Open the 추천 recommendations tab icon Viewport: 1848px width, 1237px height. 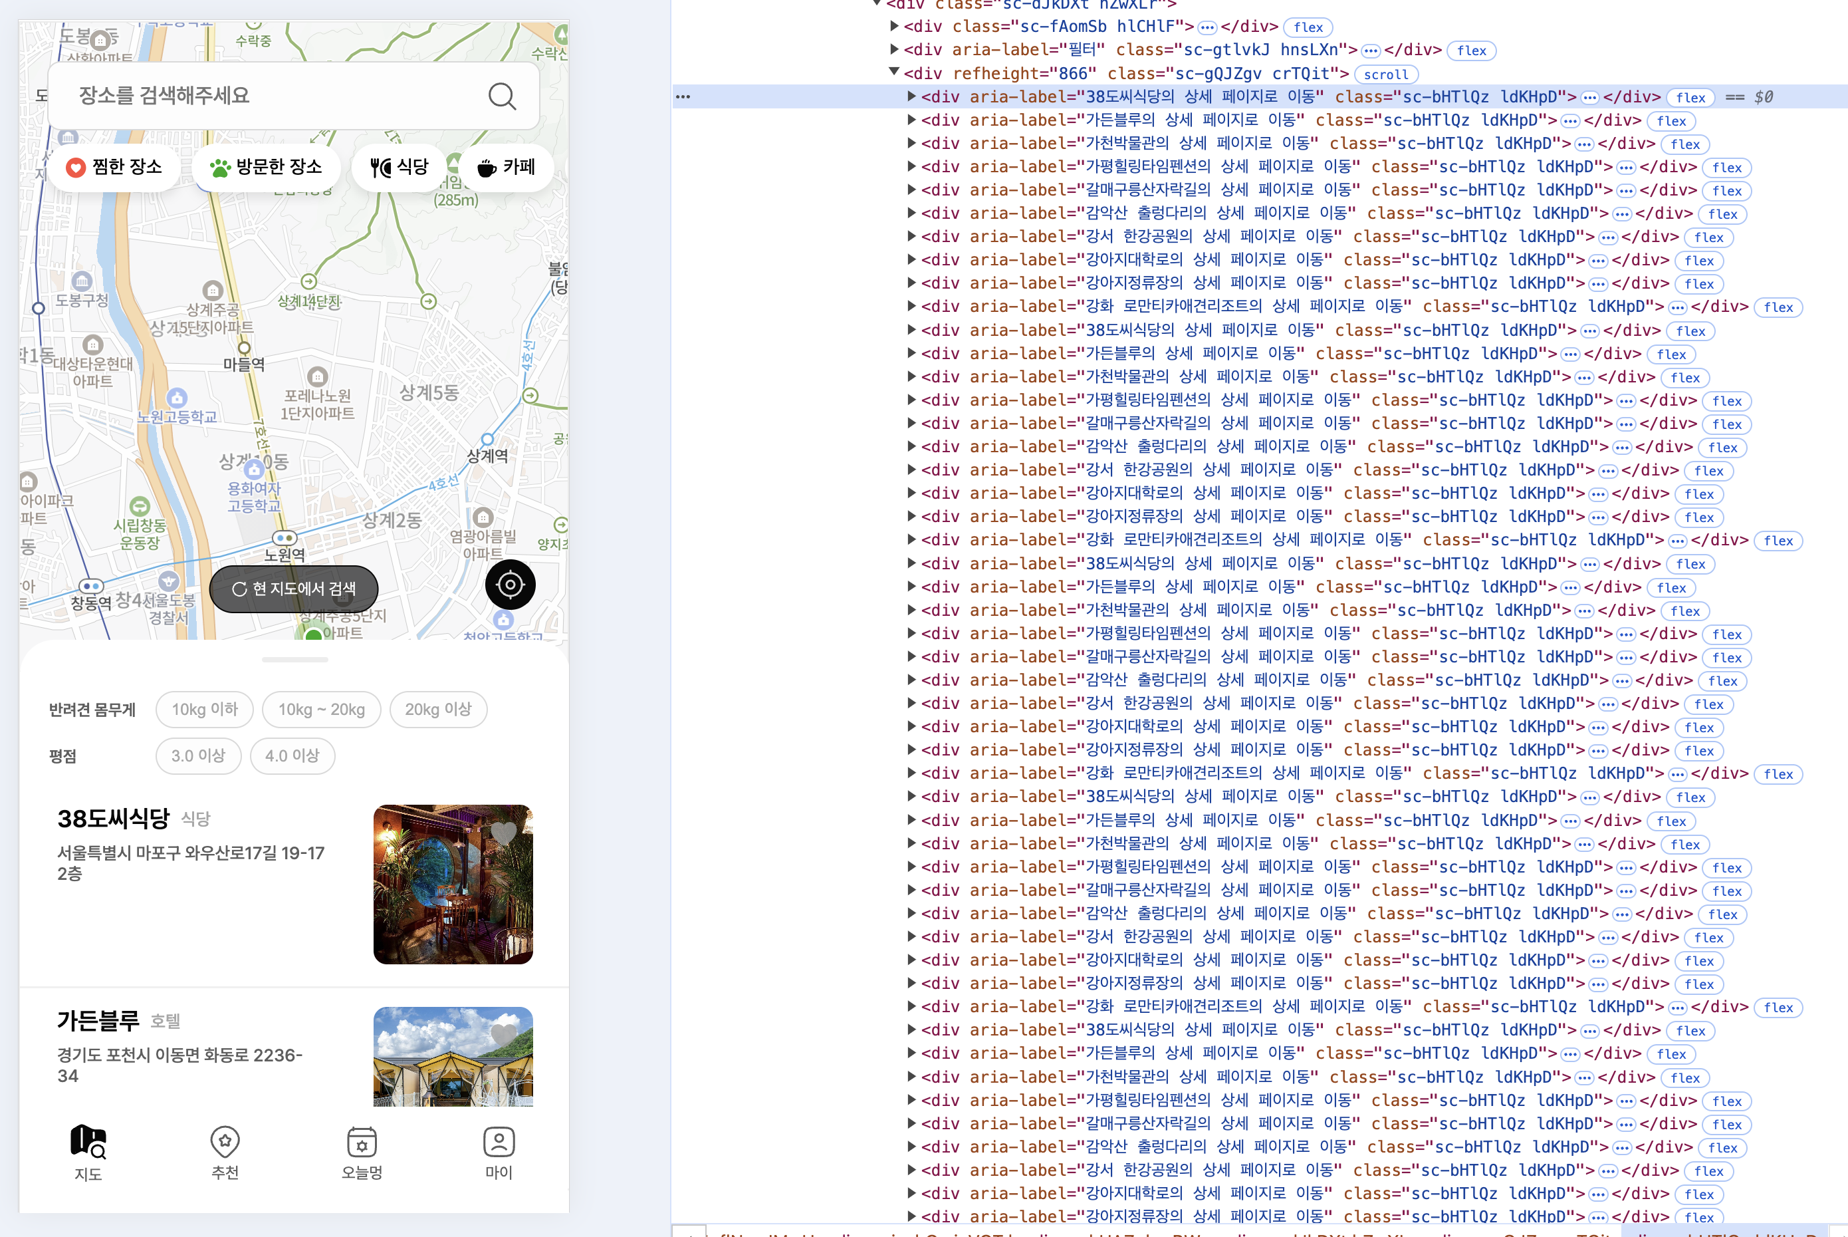(x=225, y=1141)
